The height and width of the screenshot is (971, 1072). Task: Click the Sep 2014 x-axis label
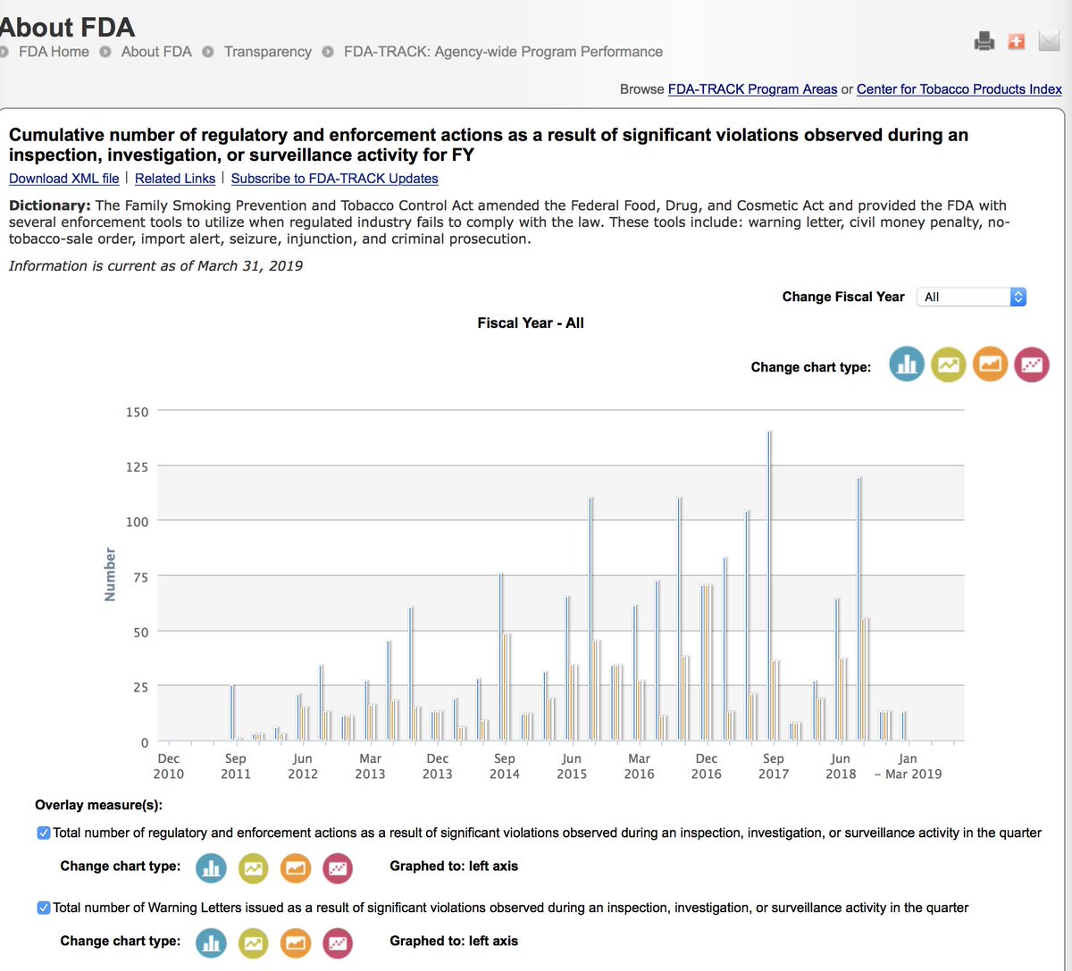pyautogui.click(x=505, y=766)
